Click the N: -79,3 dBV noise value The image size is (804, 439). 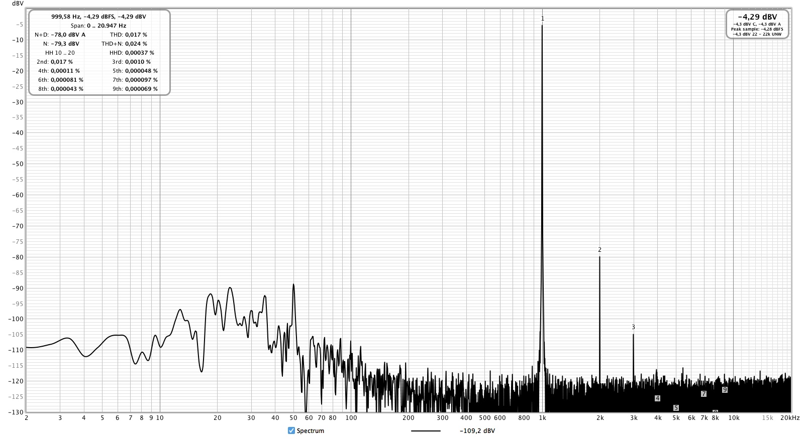click(65, 44)
